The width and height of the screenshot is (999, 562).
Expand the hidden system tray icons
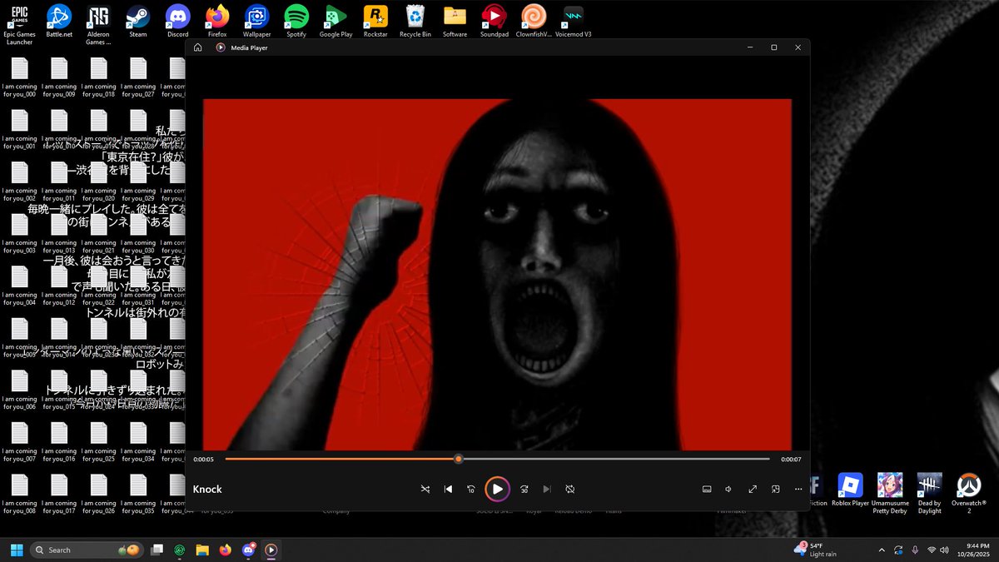tap(882, 550)
